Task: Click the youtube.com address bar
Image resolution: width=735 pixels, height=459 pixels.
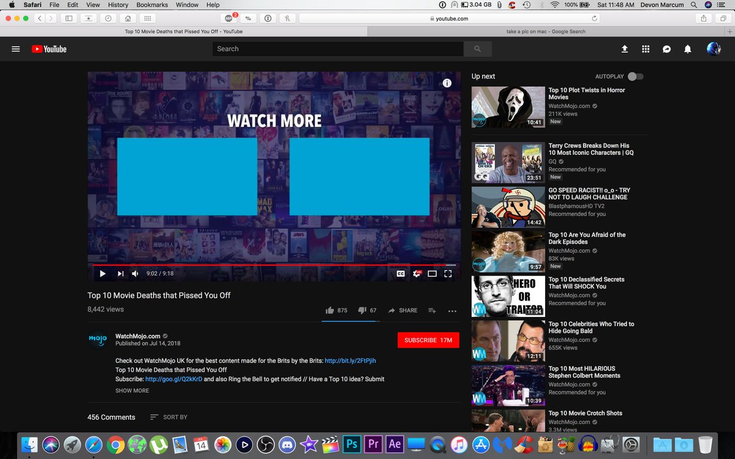Action: point(450,18)
